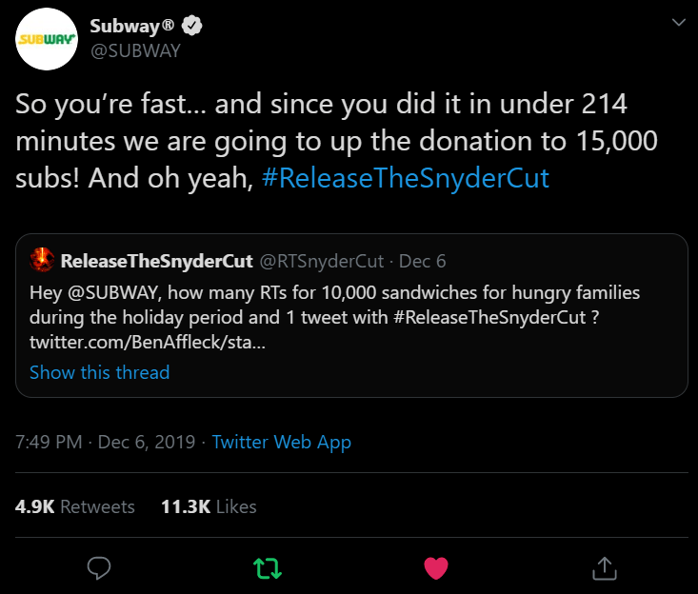Open the @RTSnyderCut handle in quoted tweet
The image size is (698, 594).
coord(322,261)
